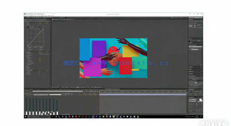231x126 pixels.
Task: Select the Puppet Pin tool
Action: pos(50,17)
